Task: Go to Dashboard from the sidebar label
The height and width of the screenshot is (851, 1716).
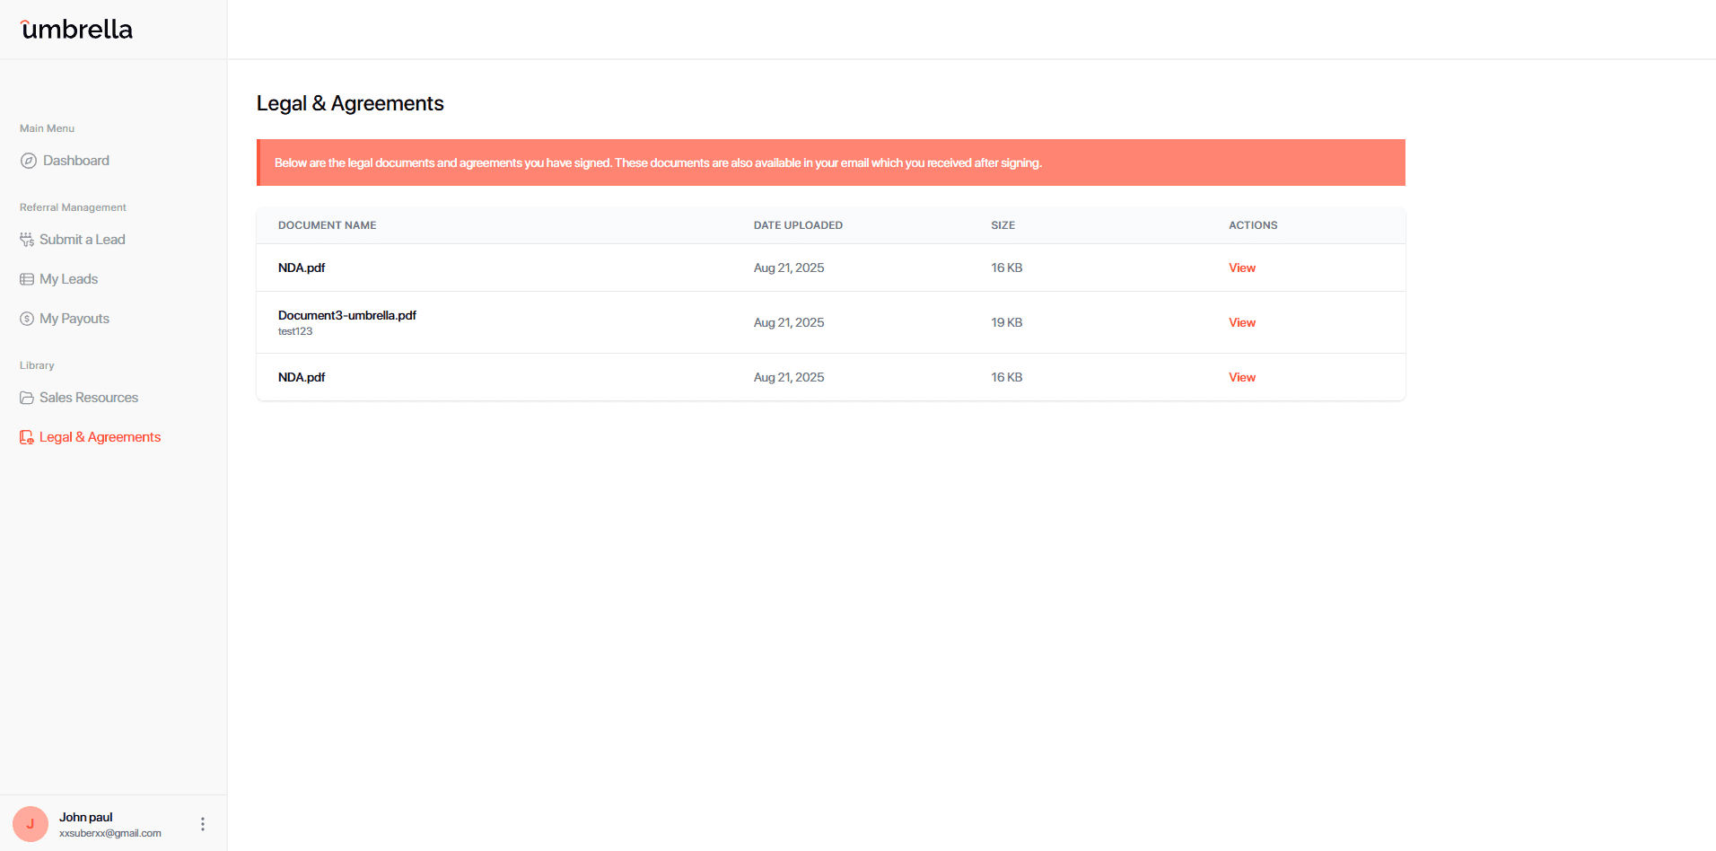Action: coord(76,161)
